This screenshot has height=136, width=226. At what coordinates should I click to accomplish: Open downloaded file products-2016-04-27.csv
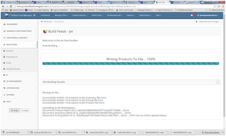pyautogui.click(x=43, y=132)
